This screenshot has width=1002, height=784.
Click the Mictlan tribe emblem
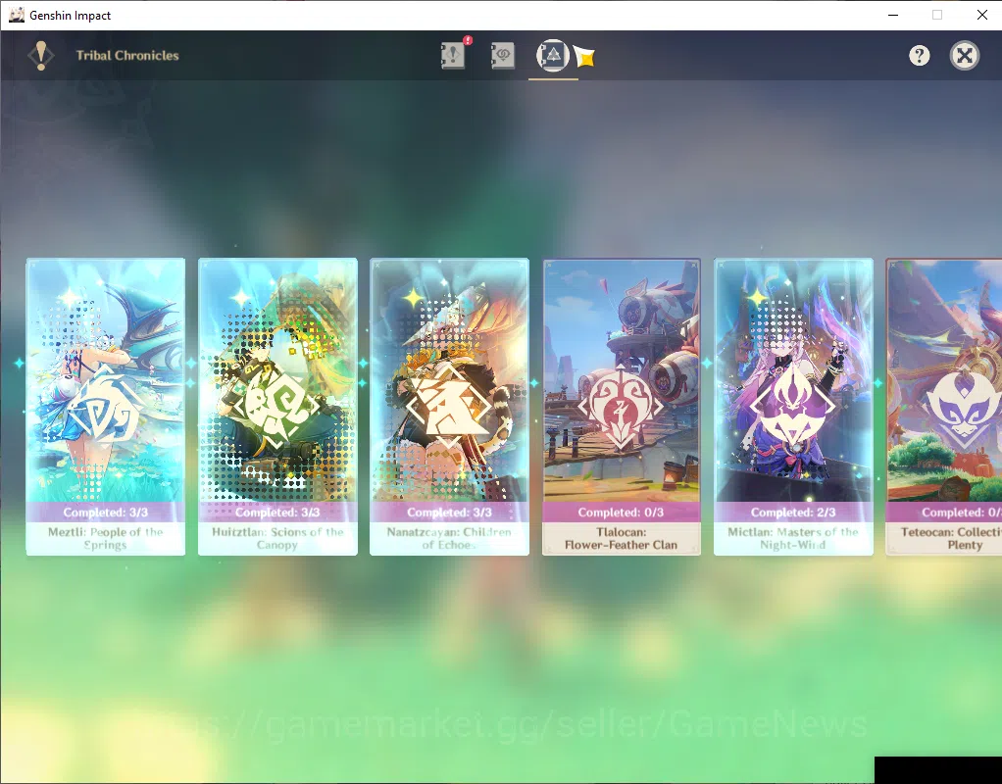[793, 407]
